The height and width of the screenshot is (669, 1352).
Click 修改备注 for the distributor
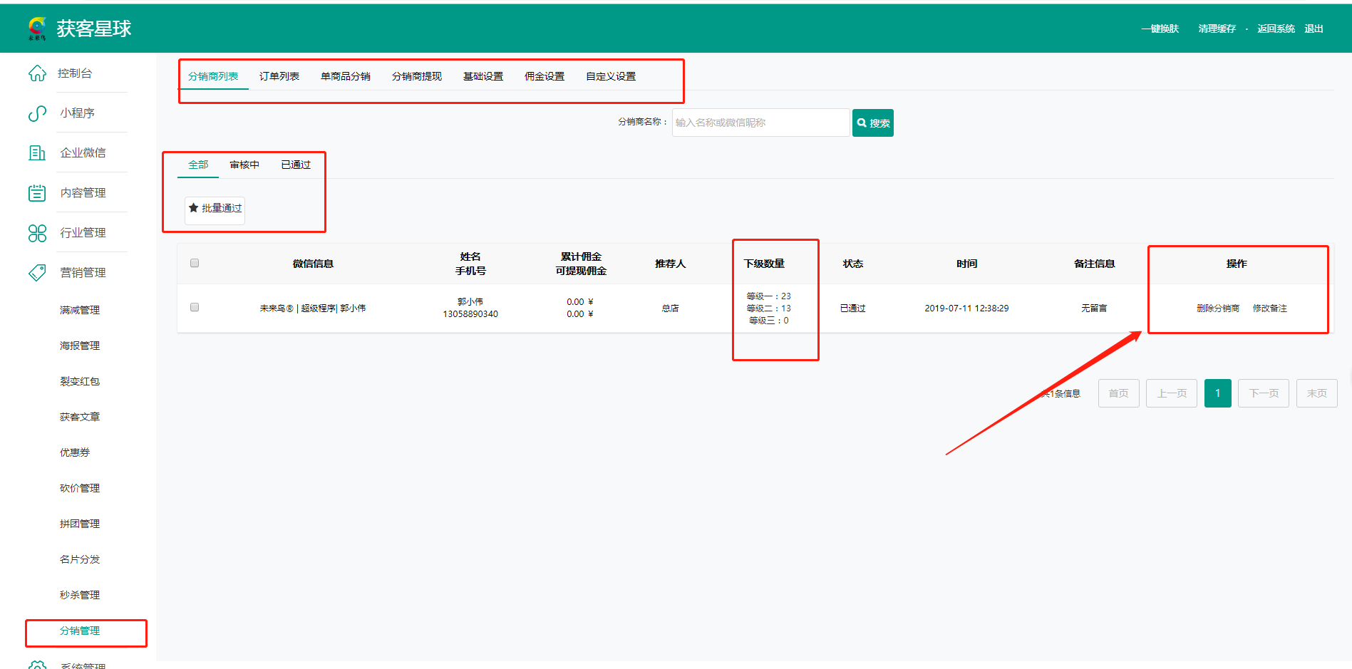[1269, 308]
